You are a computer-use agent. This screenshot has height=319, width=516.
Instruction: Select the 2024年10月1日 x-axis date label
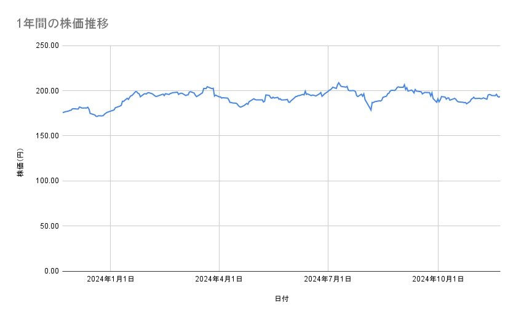tap(438, 279)
